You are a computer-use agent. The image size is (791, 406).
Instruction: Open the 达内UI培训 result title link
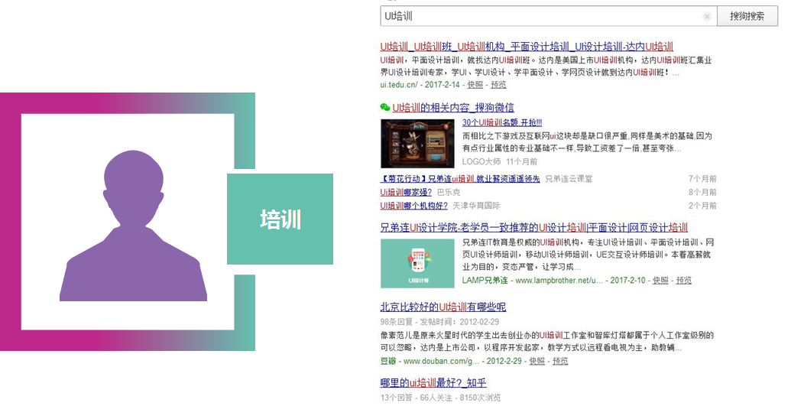[527, 47]
